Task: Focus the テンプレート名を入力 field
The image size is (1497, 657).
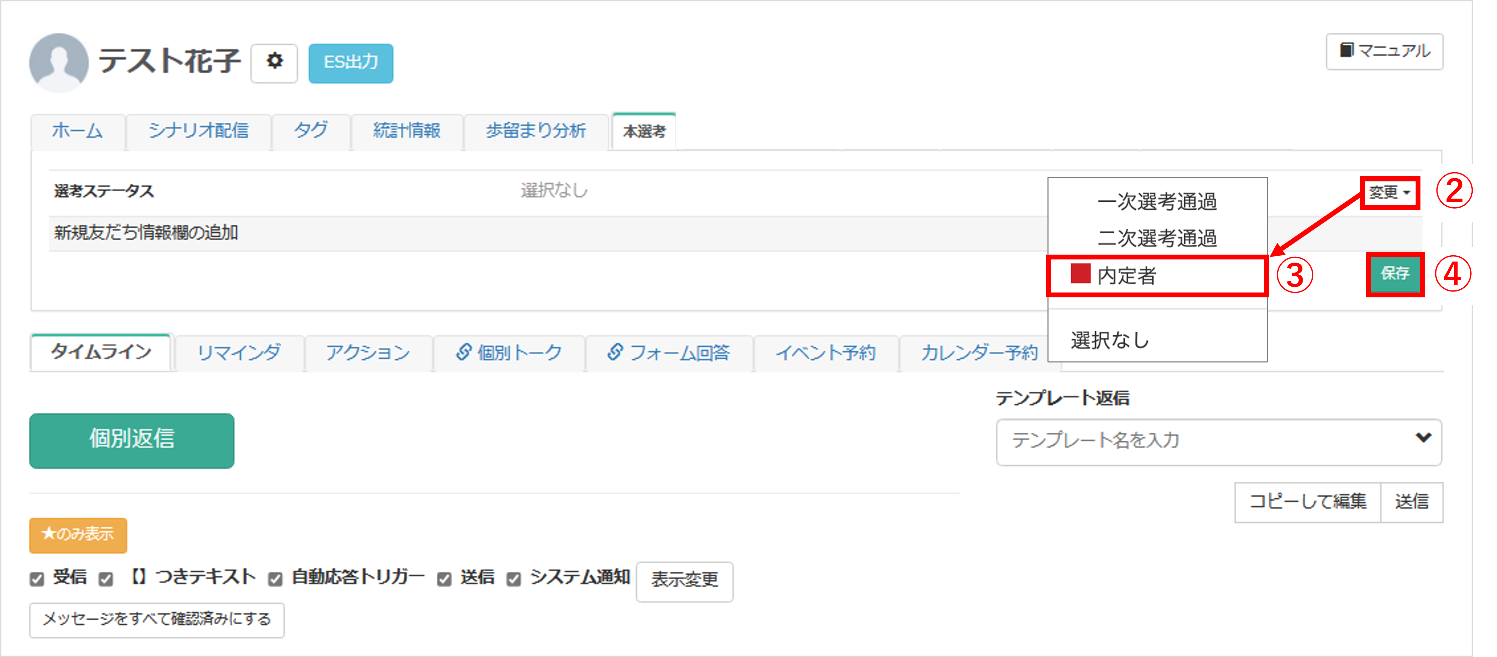Action: pyautogui.click(x=1219, y=441)
